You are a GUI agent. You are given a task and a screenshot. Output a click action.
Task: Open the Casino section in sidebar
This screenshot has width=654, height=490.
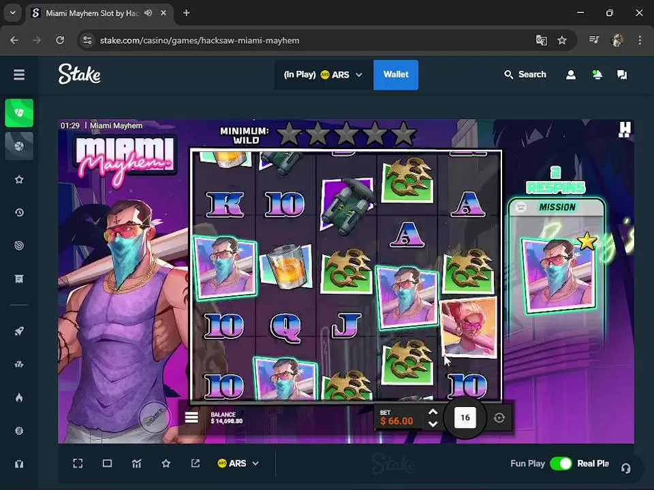tap(19, 112)
